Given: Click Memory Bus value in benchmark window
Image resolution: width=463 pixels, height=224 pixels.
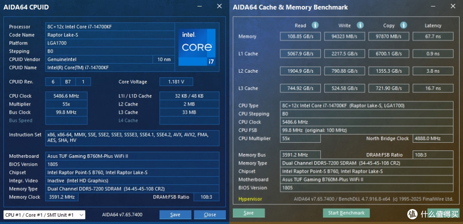Looking at the screenshot, I should point(300,155).
